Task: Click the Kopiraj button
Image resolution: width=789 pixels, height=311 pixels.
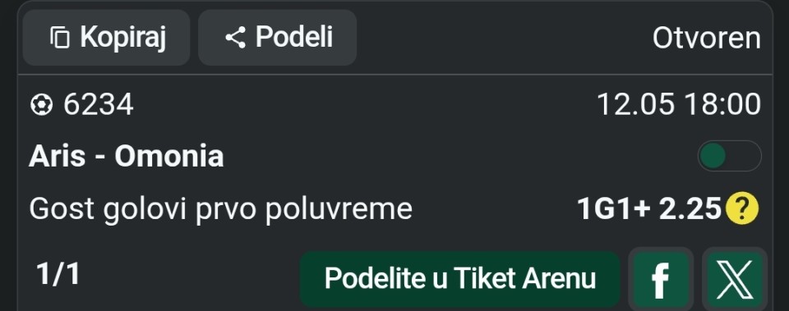Action: tap(106, 38)
